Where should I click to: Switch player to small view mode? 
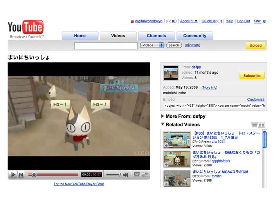tap(137, 175)
